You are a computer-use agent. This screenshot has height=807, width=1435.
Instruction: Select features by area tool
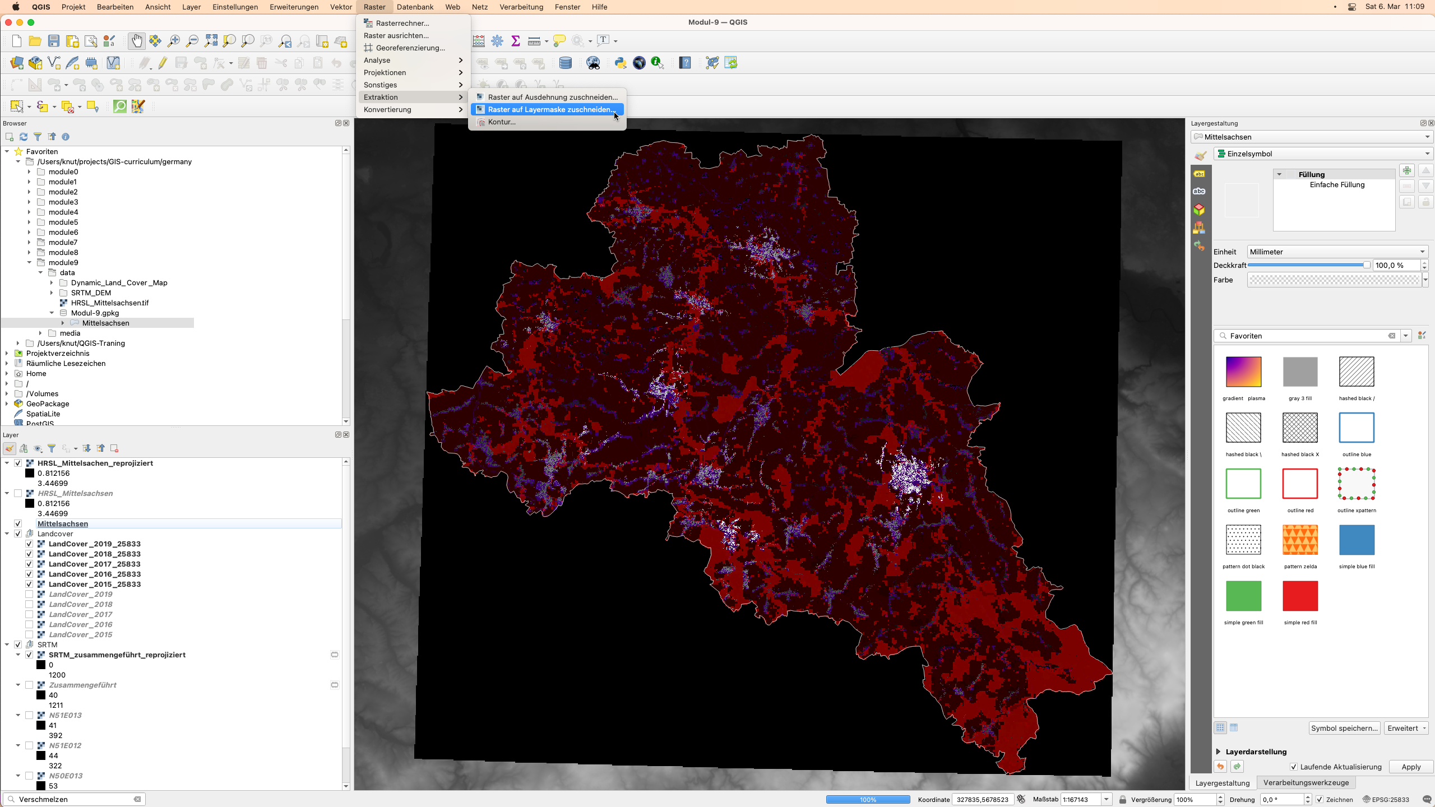click(x=17, y=106)
